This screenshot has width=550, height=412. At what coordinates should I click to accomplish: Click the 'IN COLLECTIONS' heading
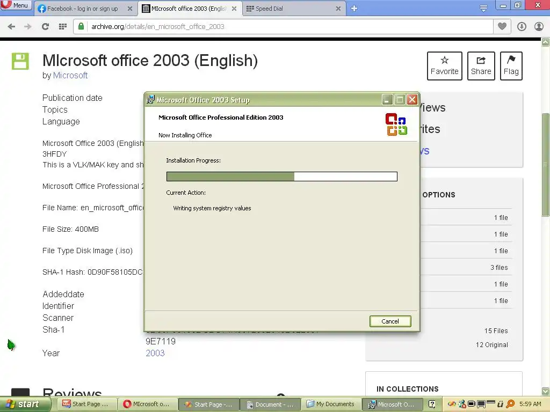tap(407, 389)
